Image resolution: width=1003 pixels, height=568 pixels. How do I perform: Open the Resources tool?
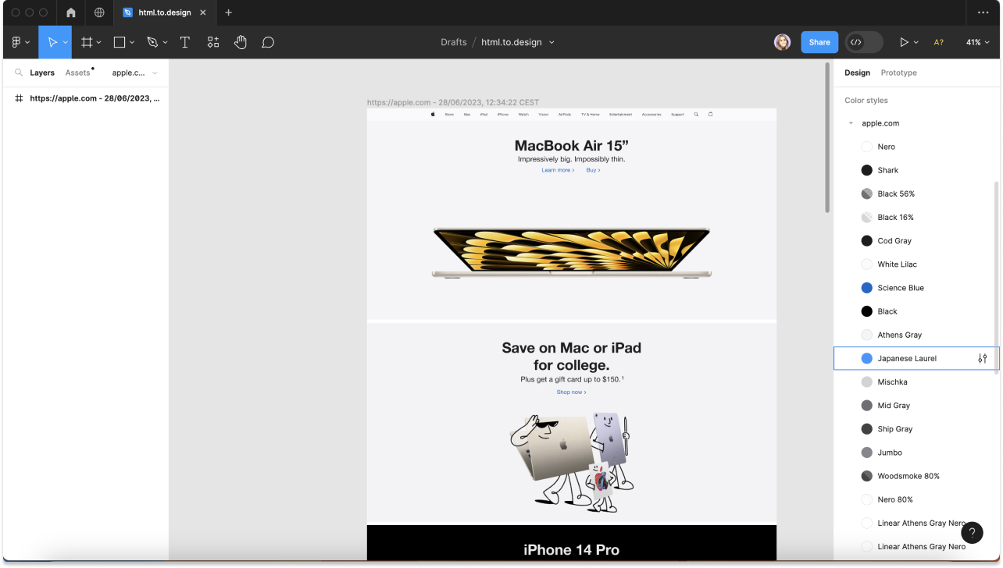(213, 42)
